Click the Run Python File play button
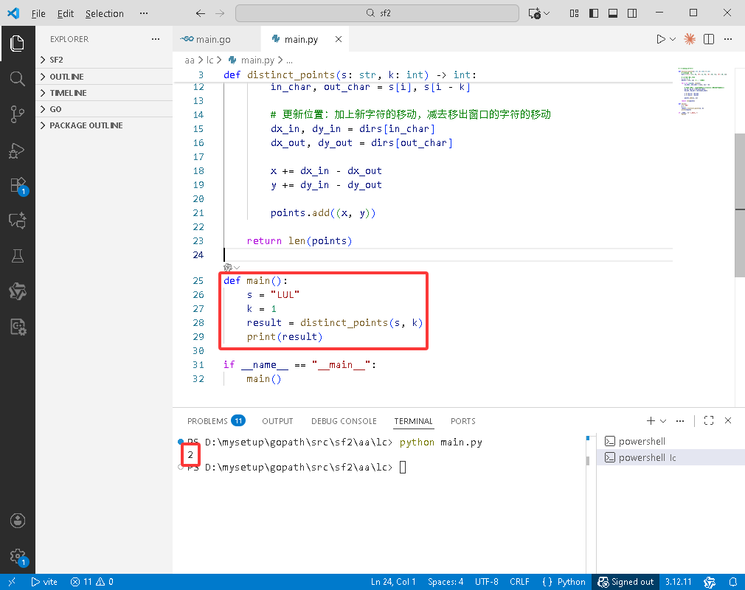745x590 pixels. coord(660,39)
